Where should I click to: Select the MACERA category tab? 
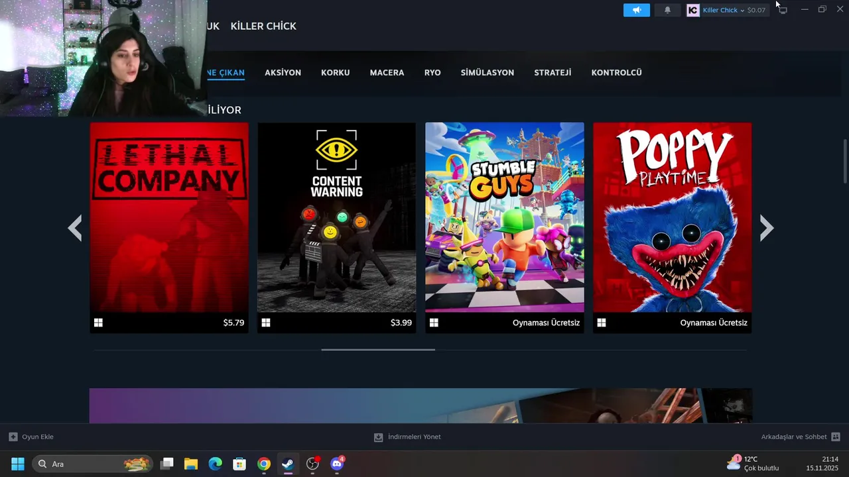pyautogui.click(x=387, y=72)
